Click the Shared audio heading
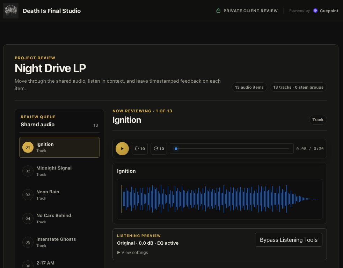Viewport: 343px width, 268px height. [38, 124]
